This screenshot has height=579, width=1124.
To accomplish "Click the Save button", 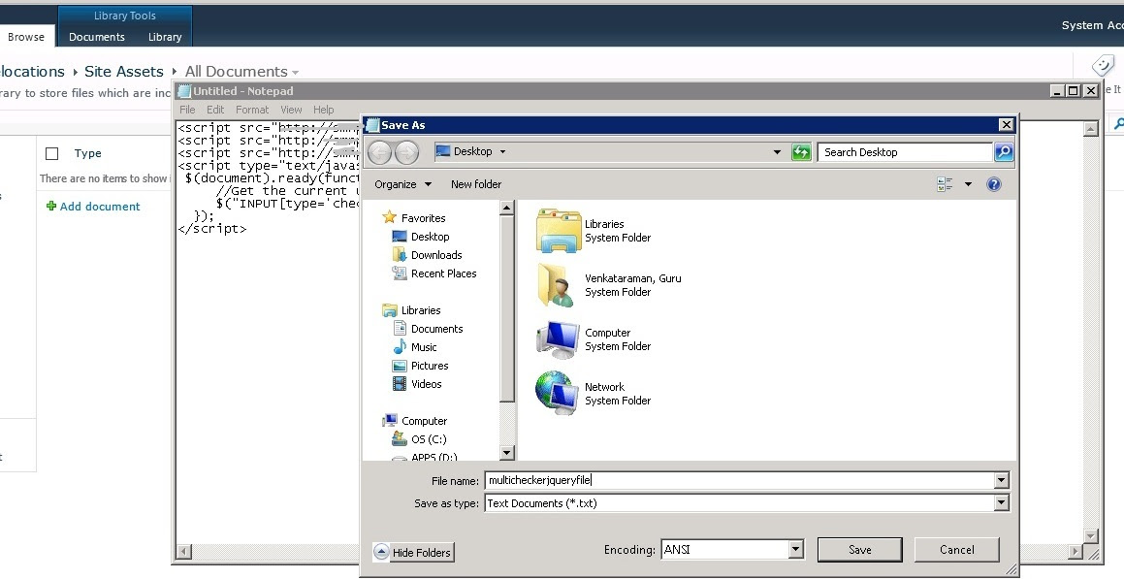I will (x=858, y=549).
